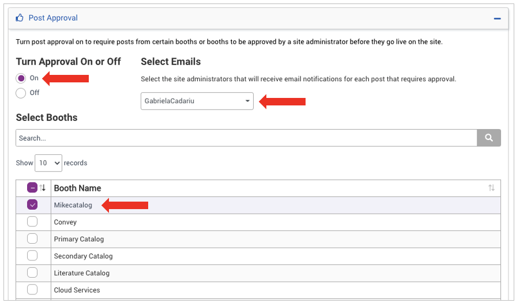Uncheck the Mikecatalog booth checkbox
The image size is (516, 303).
click(32, 204)
